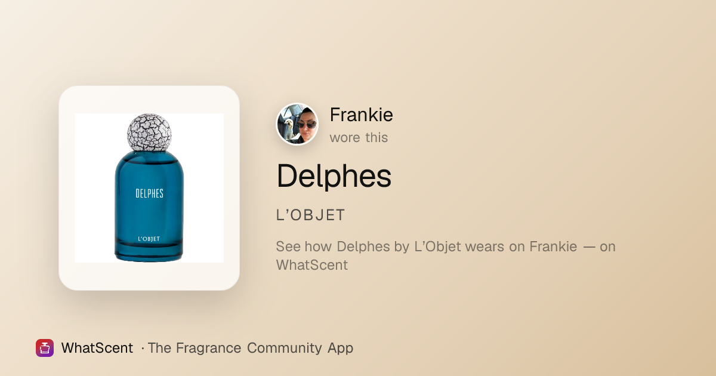Click the thick glass base of bottle
This screenshot has width=716, height=376.
[149, 252]
